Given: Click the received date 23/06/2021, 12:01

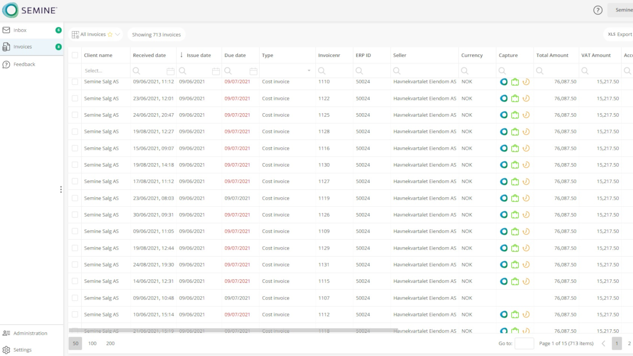Looking at the screenshot, I should (153, 98).
